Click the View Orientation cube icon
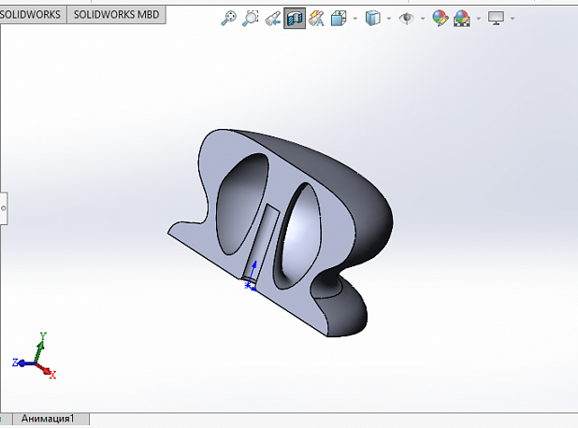Screen dimensions: 578x428 point(339,18)
